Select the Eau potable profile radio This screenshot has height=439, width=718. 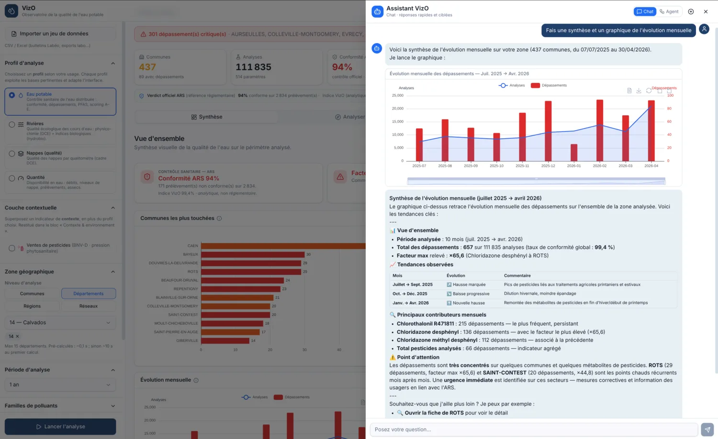[11, 95]
